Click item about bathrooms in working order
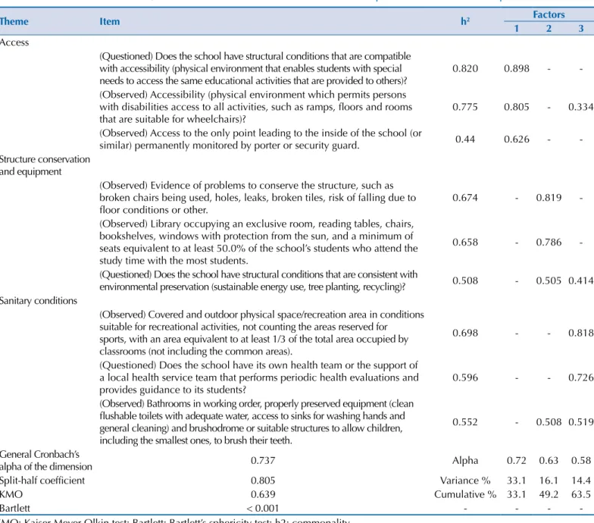 pos(256,422)
